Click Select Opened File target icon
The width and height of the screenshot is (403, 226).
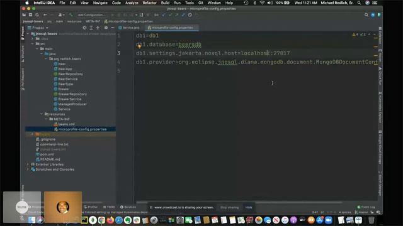click(x=84, y=28)
